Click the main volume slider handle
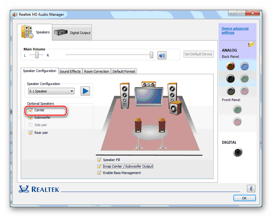Screen dimensions: 272x217 click(x=151, y=55)
